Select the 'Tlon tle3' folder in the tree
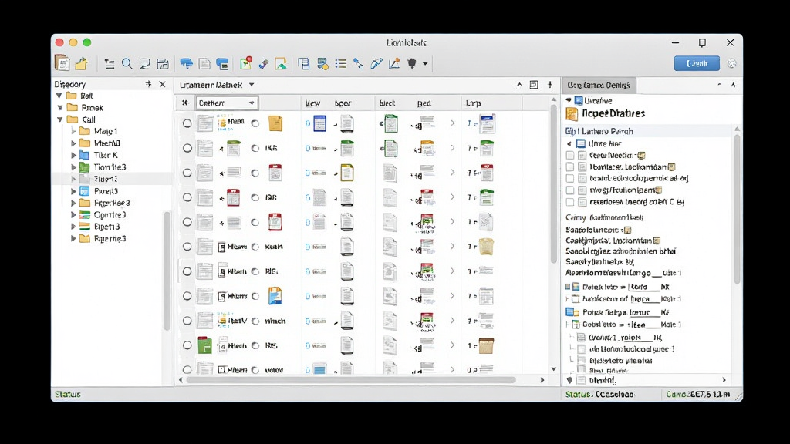The height and width of the screenshot is (444, 790). [x=110, y=167]
